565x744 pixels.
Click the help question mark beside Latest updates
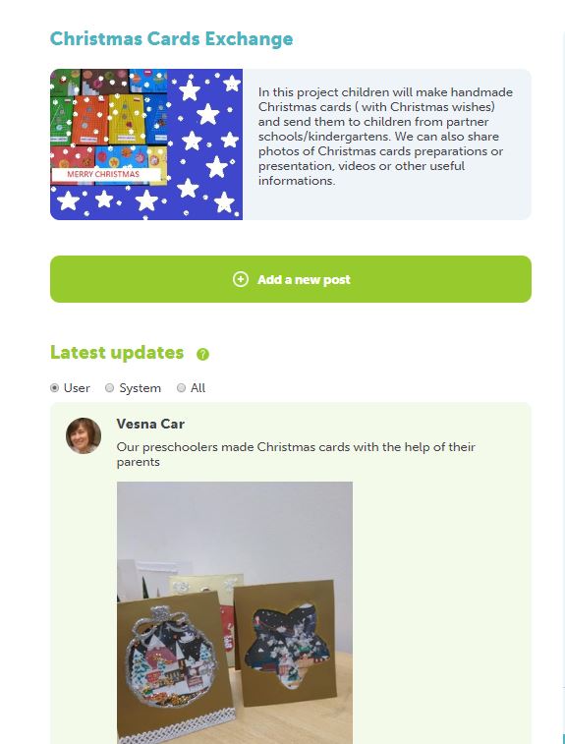point(202,354)
